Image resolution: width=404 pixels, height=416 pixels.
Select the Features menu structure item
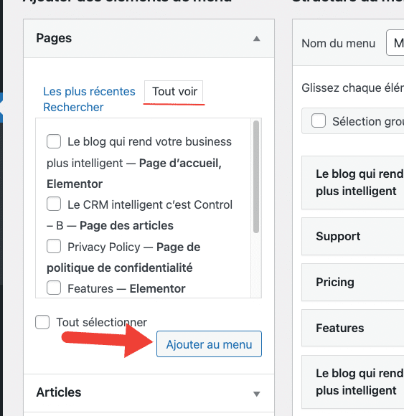pyautogui.click(x=353, y=328)
